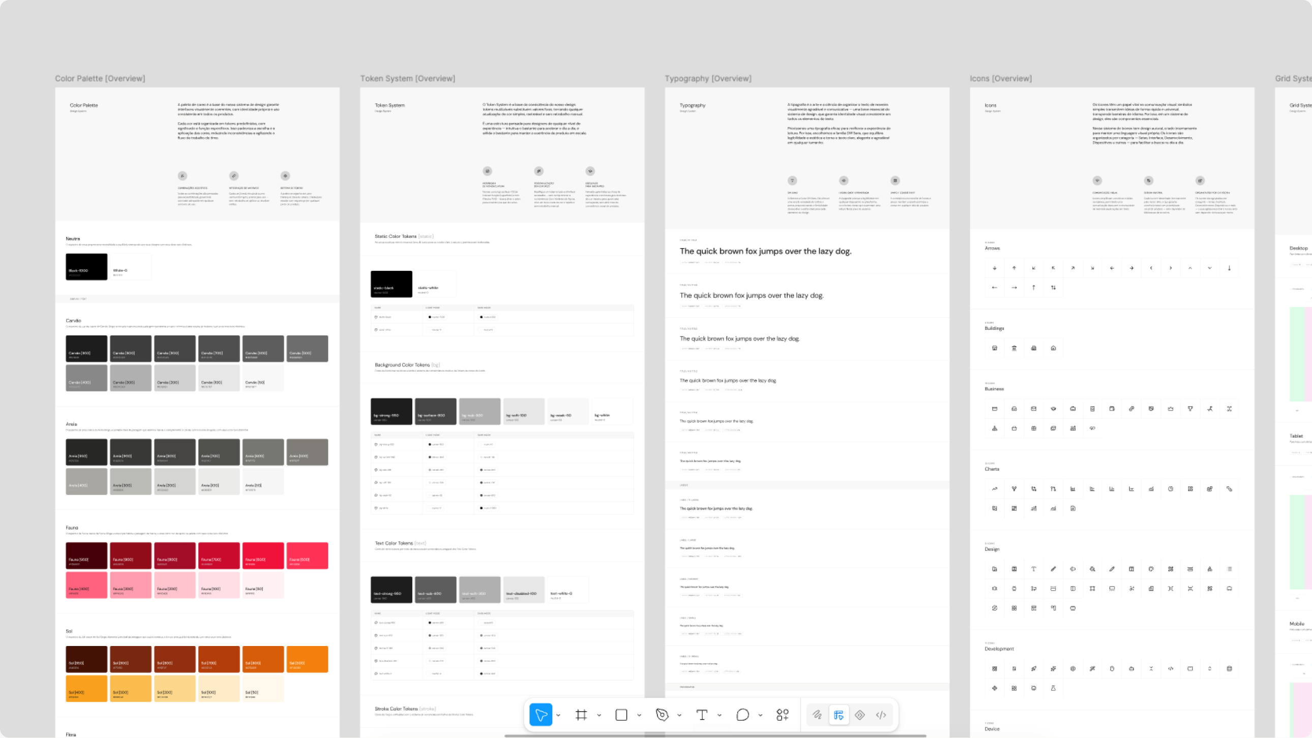
Task: Click the bg-strong-950 token swatch
Action: click(391, 411)
